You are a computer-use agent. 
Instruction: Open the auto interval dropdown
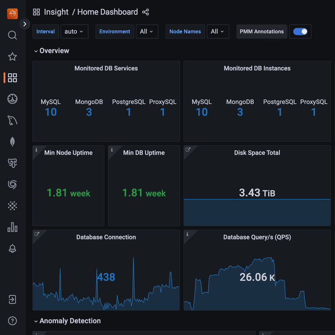(x=74, y=31)
